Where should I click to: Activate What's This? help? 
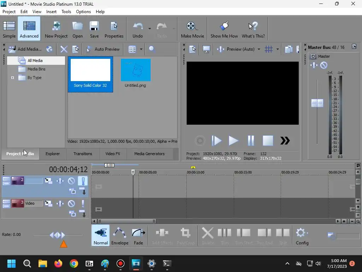coord(253,29)
